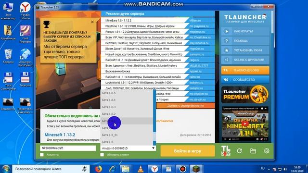Open TL Mods icon in bottom bar

pos(226,151)
